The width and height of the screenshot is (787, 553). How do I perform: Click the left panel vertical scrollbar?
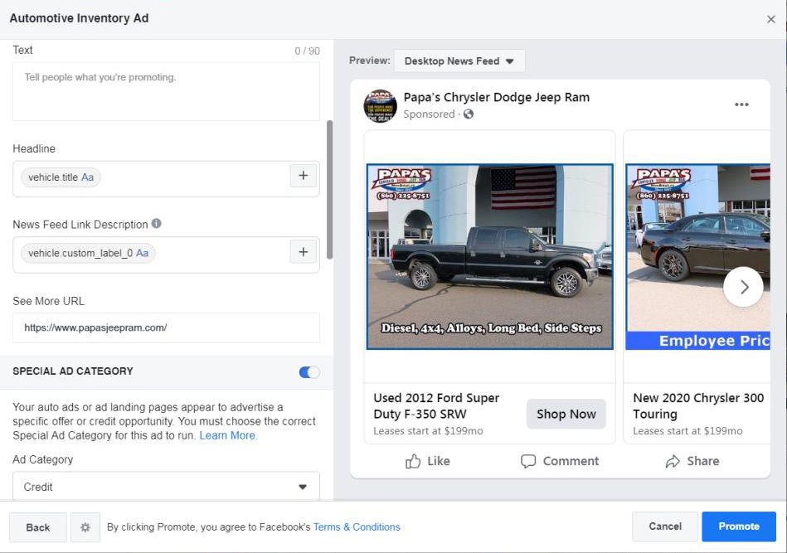point(330,190)
